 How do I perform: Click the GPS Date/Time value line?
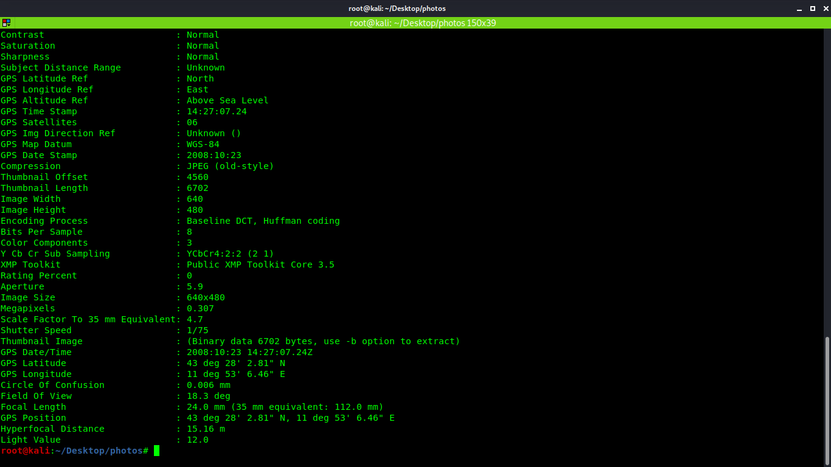(249, 352)
